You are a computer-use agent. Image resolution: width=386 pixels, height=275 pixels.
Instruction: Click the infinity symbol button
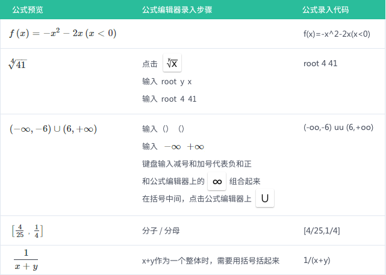tap(217, 181)
